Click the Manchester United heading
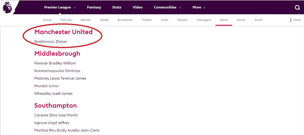 point(63,32)
